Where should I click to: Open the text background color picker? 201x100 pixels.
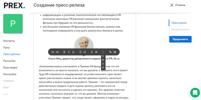pyautogui.click(x=96, y=52)
